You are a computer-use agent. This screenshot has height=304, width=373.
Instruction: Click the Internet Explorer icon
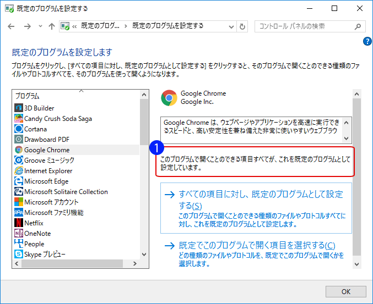coord(19,170)
